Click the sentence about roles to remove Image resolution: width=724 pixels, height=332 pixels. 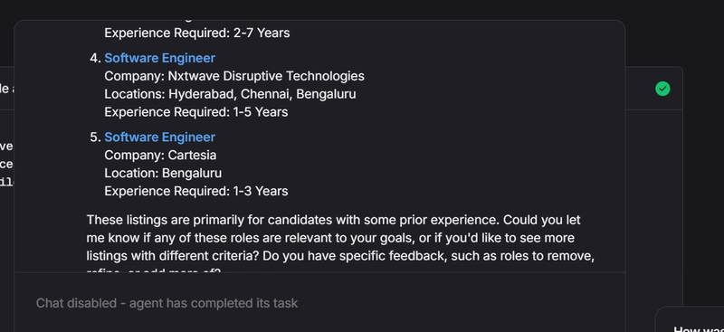click(x=428, y=256)
